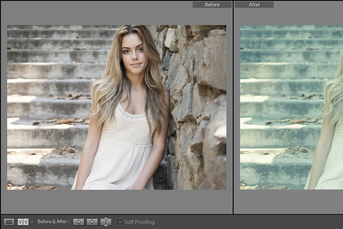Click the Soft Proofing text label
Image resolution: width=343 pixels, height=229 pixels.
tap(139, 222)
